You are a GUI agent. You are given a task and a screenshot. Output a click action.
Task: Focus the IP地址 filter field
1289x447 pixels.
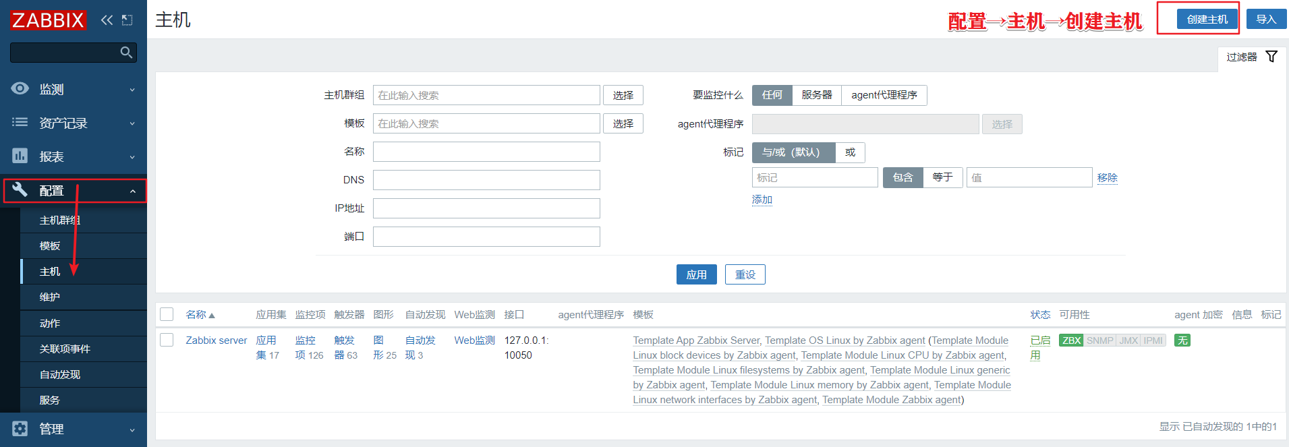(x=486, y=208)
